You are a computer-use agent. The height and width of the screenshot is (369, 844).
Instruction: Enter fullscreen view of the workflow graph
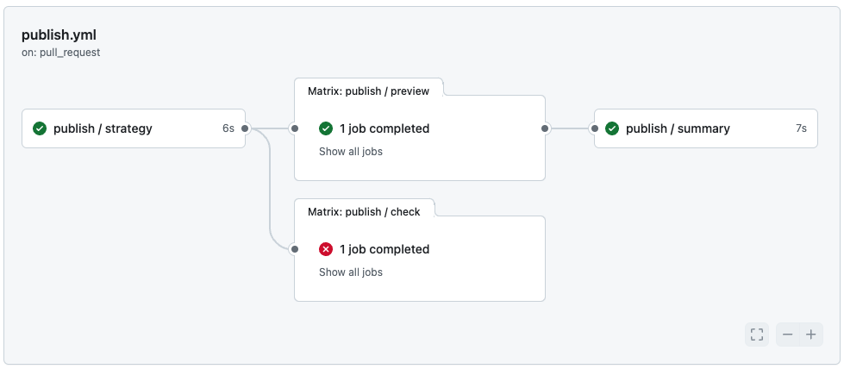pyautogui.click(x=757, y=335)
